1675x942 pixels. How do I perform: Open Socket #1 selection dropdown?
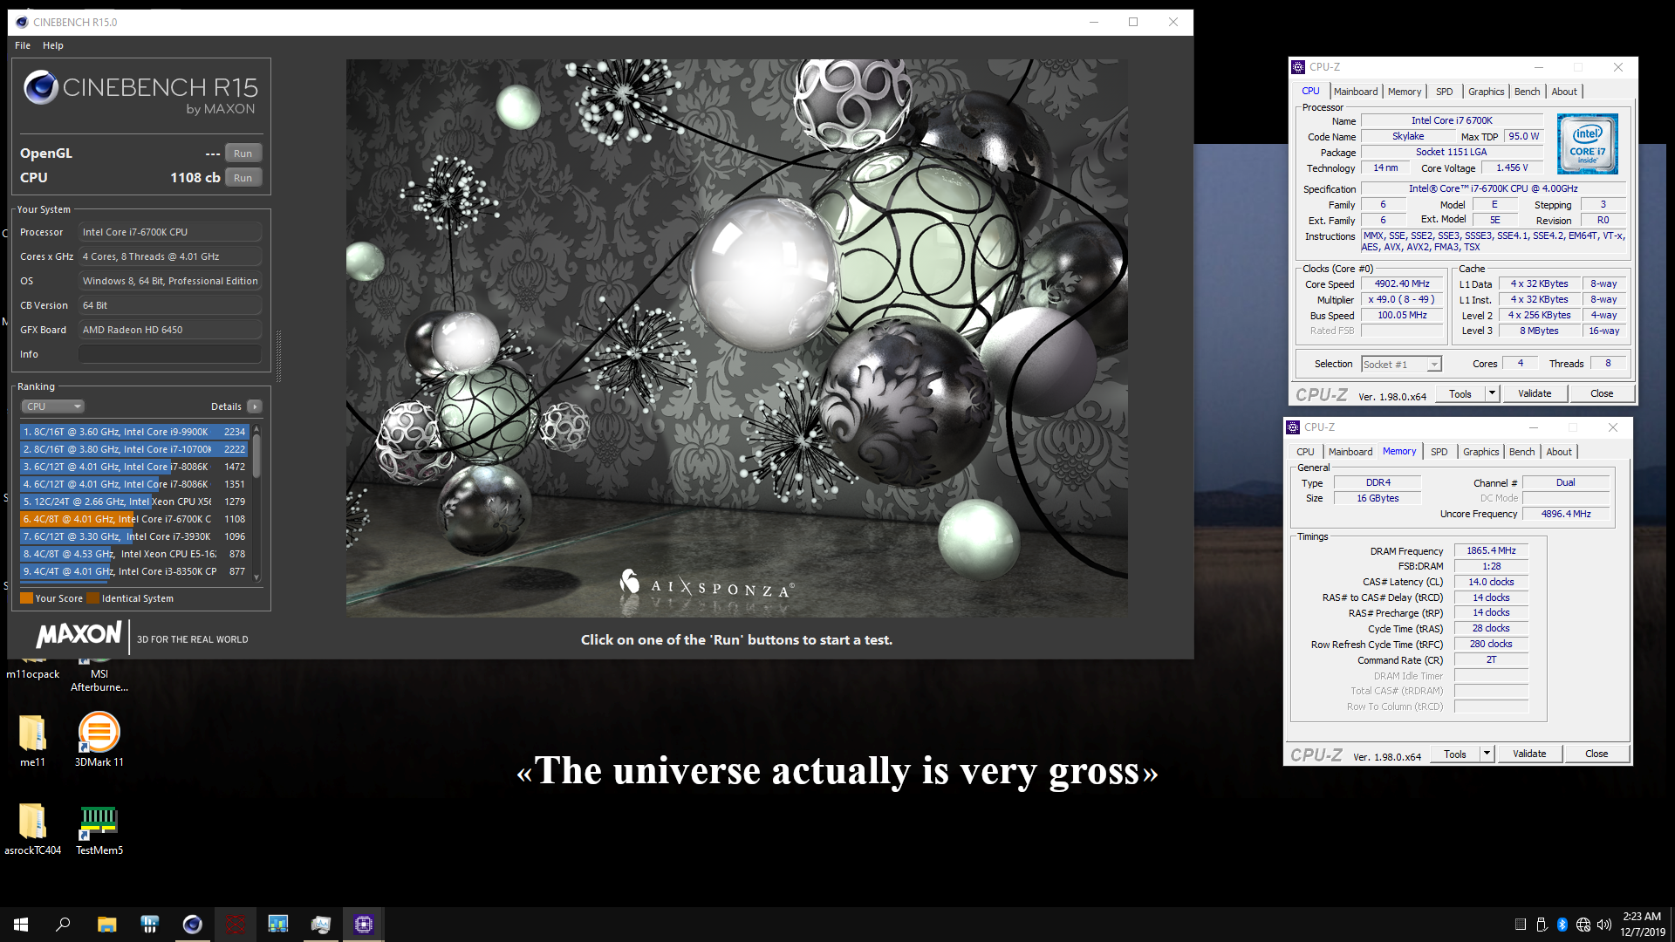pyautogui.click(x=1401, y=365)
